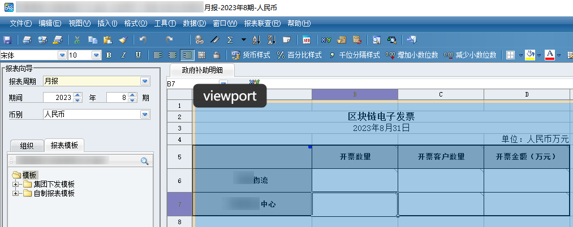
Task: Increase the year value with up stepper
Action: (78, 95)
